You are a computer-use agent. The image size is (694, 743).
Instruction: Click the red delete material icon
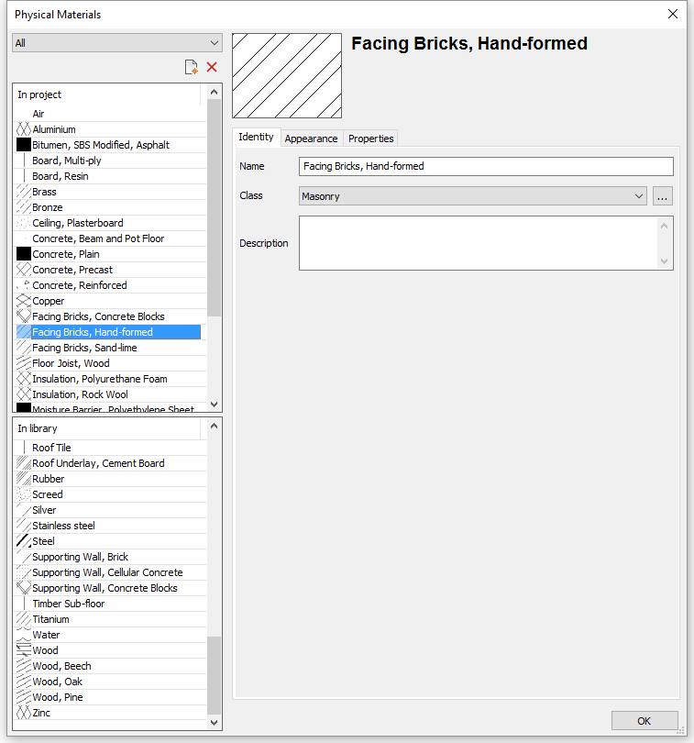click(x=212, y=67)
